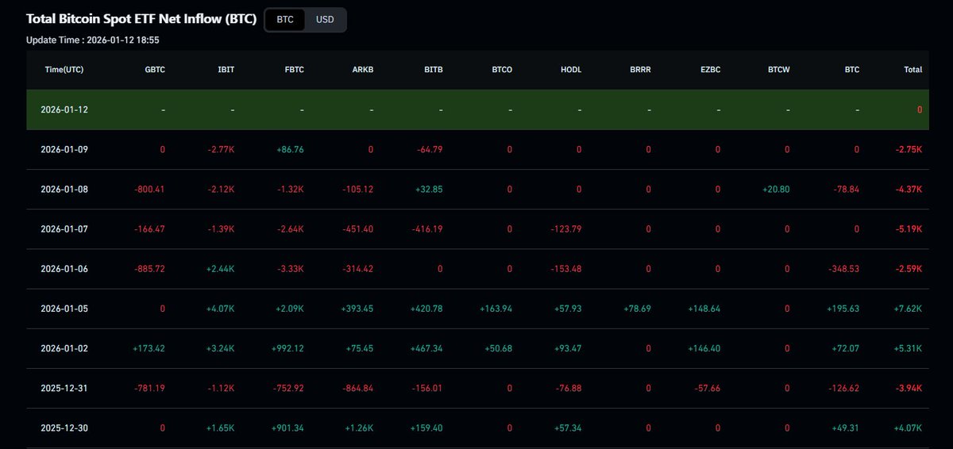Click the +992.12 FBTC value
Image resolution: width=953 pixels, height=449 pixels.
coord(287,348)
